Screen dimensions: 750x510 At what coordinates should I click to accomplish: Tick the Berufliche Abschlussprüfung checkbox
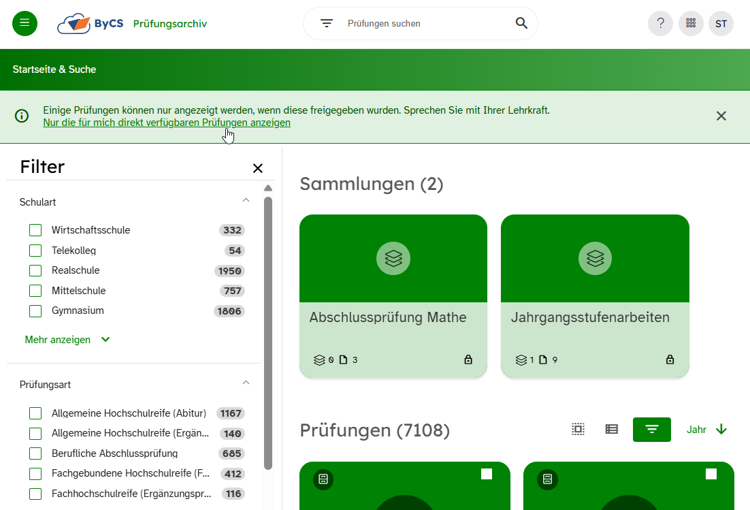35,453
